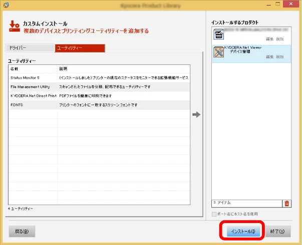
Task: Enable 'ポート名にホスト名を使用' checkbox
Action: 214,214
